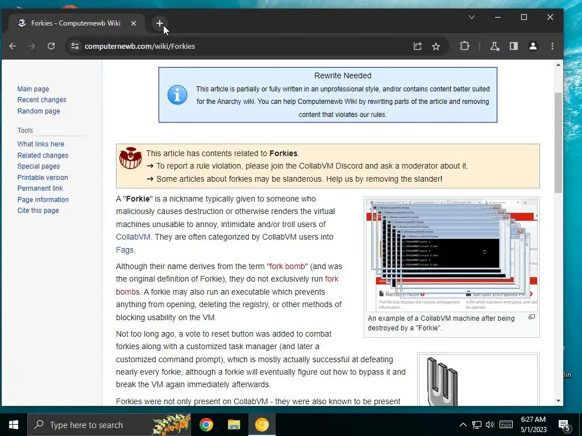Click the Forkies red mascot icon
Screen dimensions: 582x436
point(130,158)
